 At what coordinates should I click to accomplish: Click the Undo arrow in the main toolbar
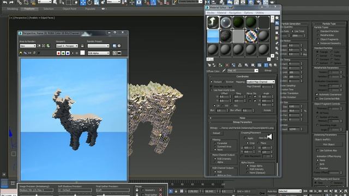(5, 2)
